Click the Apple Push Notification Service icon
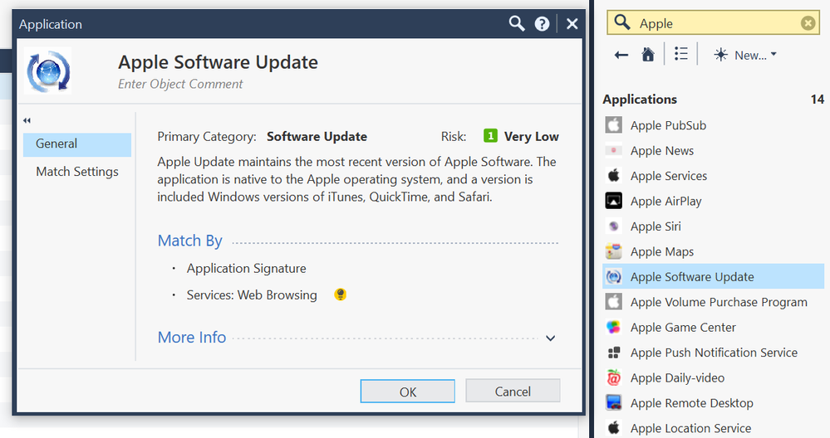Viewport: 830px width, 438px height. coord(613,353)
